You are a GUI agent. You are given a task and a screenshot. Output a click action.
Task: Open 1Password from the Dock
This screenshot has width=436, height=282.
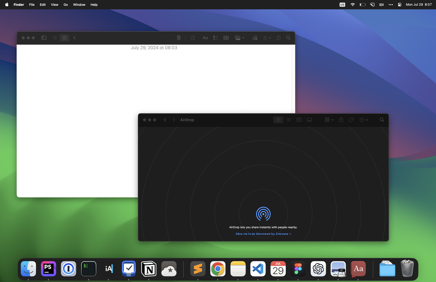coord(68,269)
